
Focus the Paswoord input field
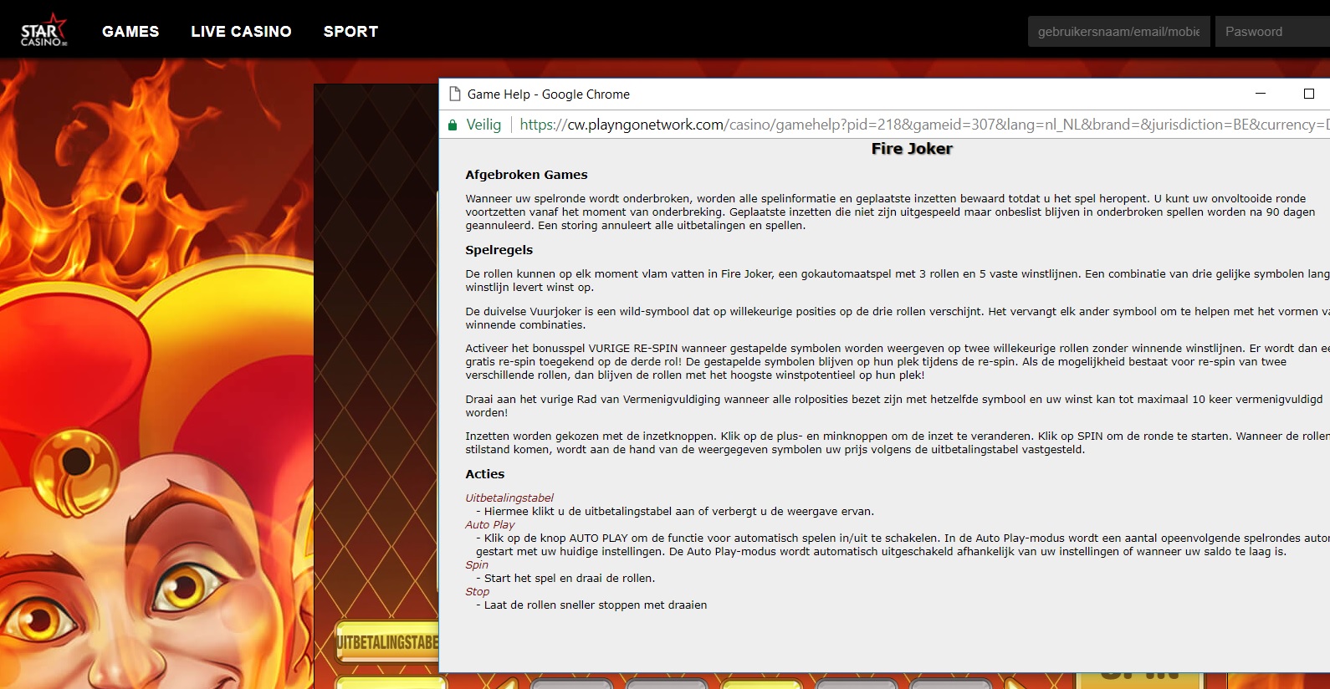1272,32
